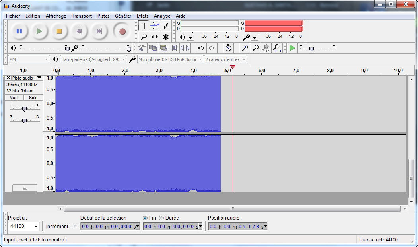Click the Trim audio icon
Screen dimensions: 418x247
[x=174, y=48]
